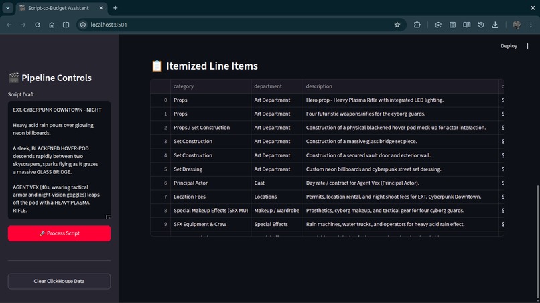Open the Streamlit app options menu

(527, 46)
